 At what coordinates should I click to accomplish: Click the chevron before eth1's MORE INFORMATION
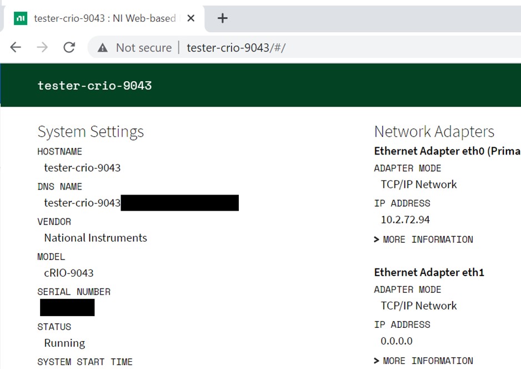(377, 360)
